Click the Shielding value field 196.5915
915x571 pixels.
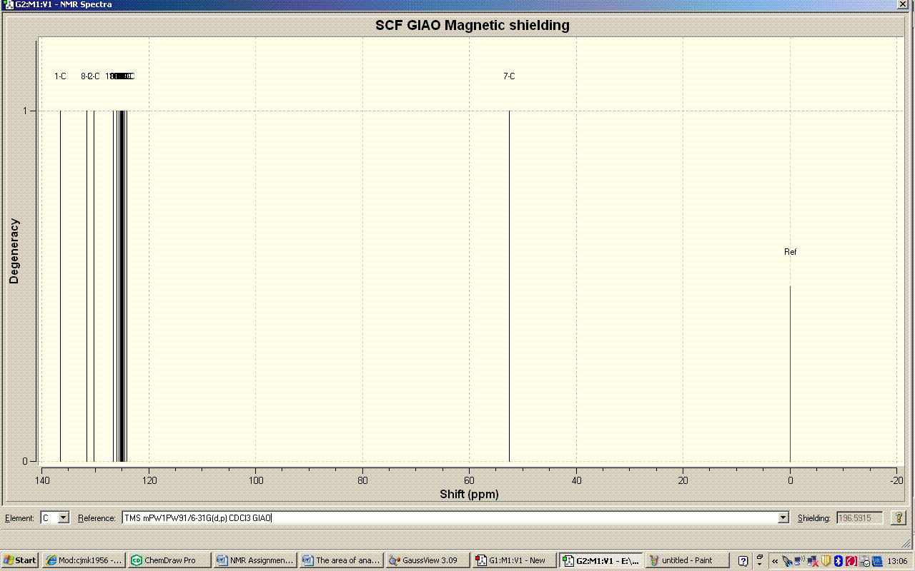click(860, 517)
